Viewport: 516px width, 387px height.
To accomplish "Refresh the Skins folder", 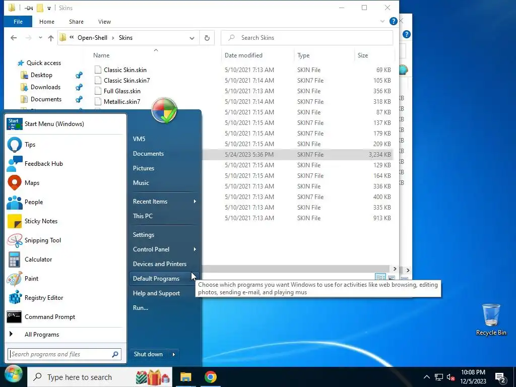I will 207,38.
